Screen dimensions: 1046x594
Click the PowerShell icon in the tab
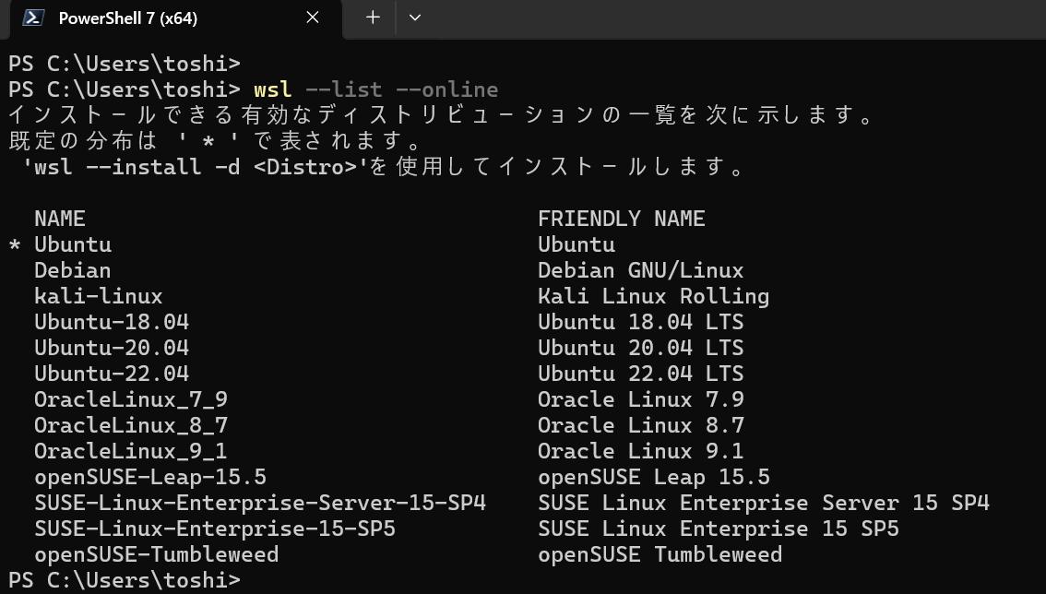tap(33, 18)
